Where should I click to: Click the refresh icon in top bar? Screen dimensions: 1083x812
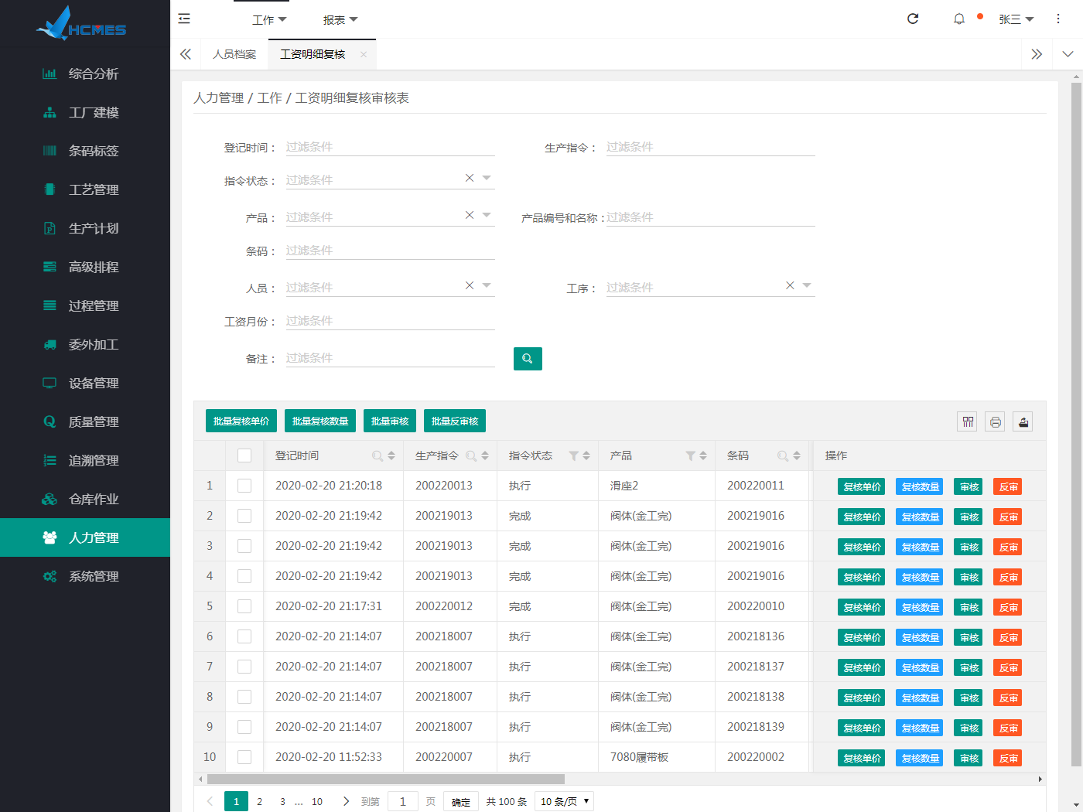[x=913, y=19]
